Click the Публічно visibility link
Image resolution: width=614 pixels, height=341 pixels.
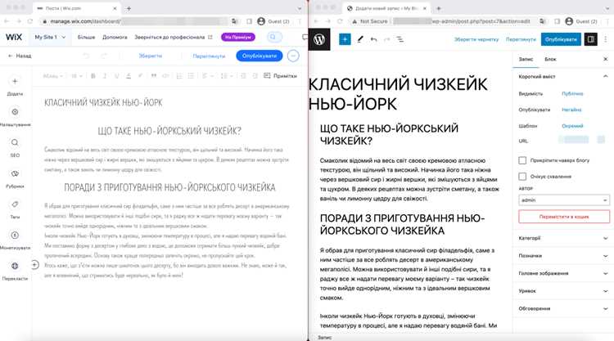tap(572, 94)
